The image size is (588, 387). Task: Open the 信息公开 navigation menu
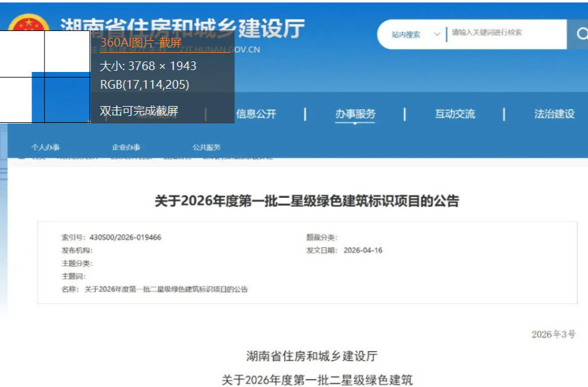[256, 114]
